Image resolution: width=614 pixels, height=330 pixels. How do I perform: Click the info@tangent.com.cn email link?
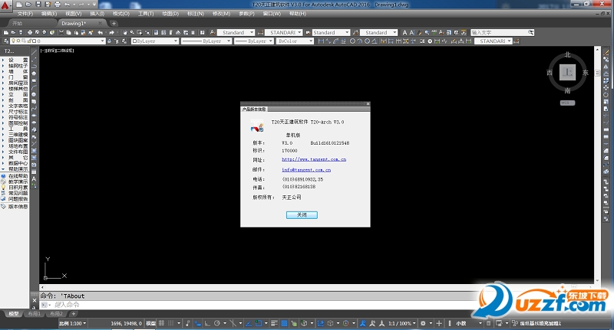pyautogui.click(x=306, y=170)
